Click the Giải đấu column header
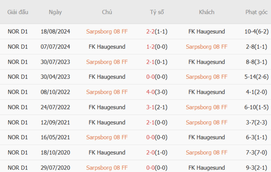 pyautogui.click(x=18, y=12)
